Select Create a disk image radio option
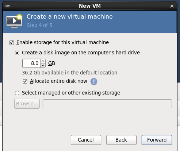Screen dimensions: 180x154 [17, 53]
